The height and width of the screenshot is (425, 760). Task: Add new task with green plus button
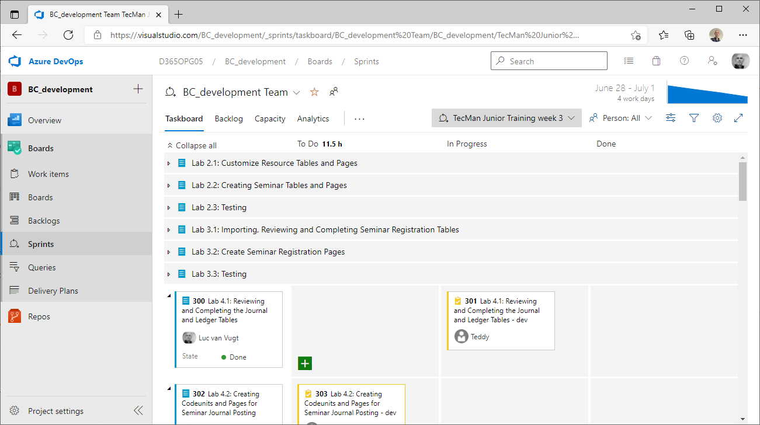305,363
